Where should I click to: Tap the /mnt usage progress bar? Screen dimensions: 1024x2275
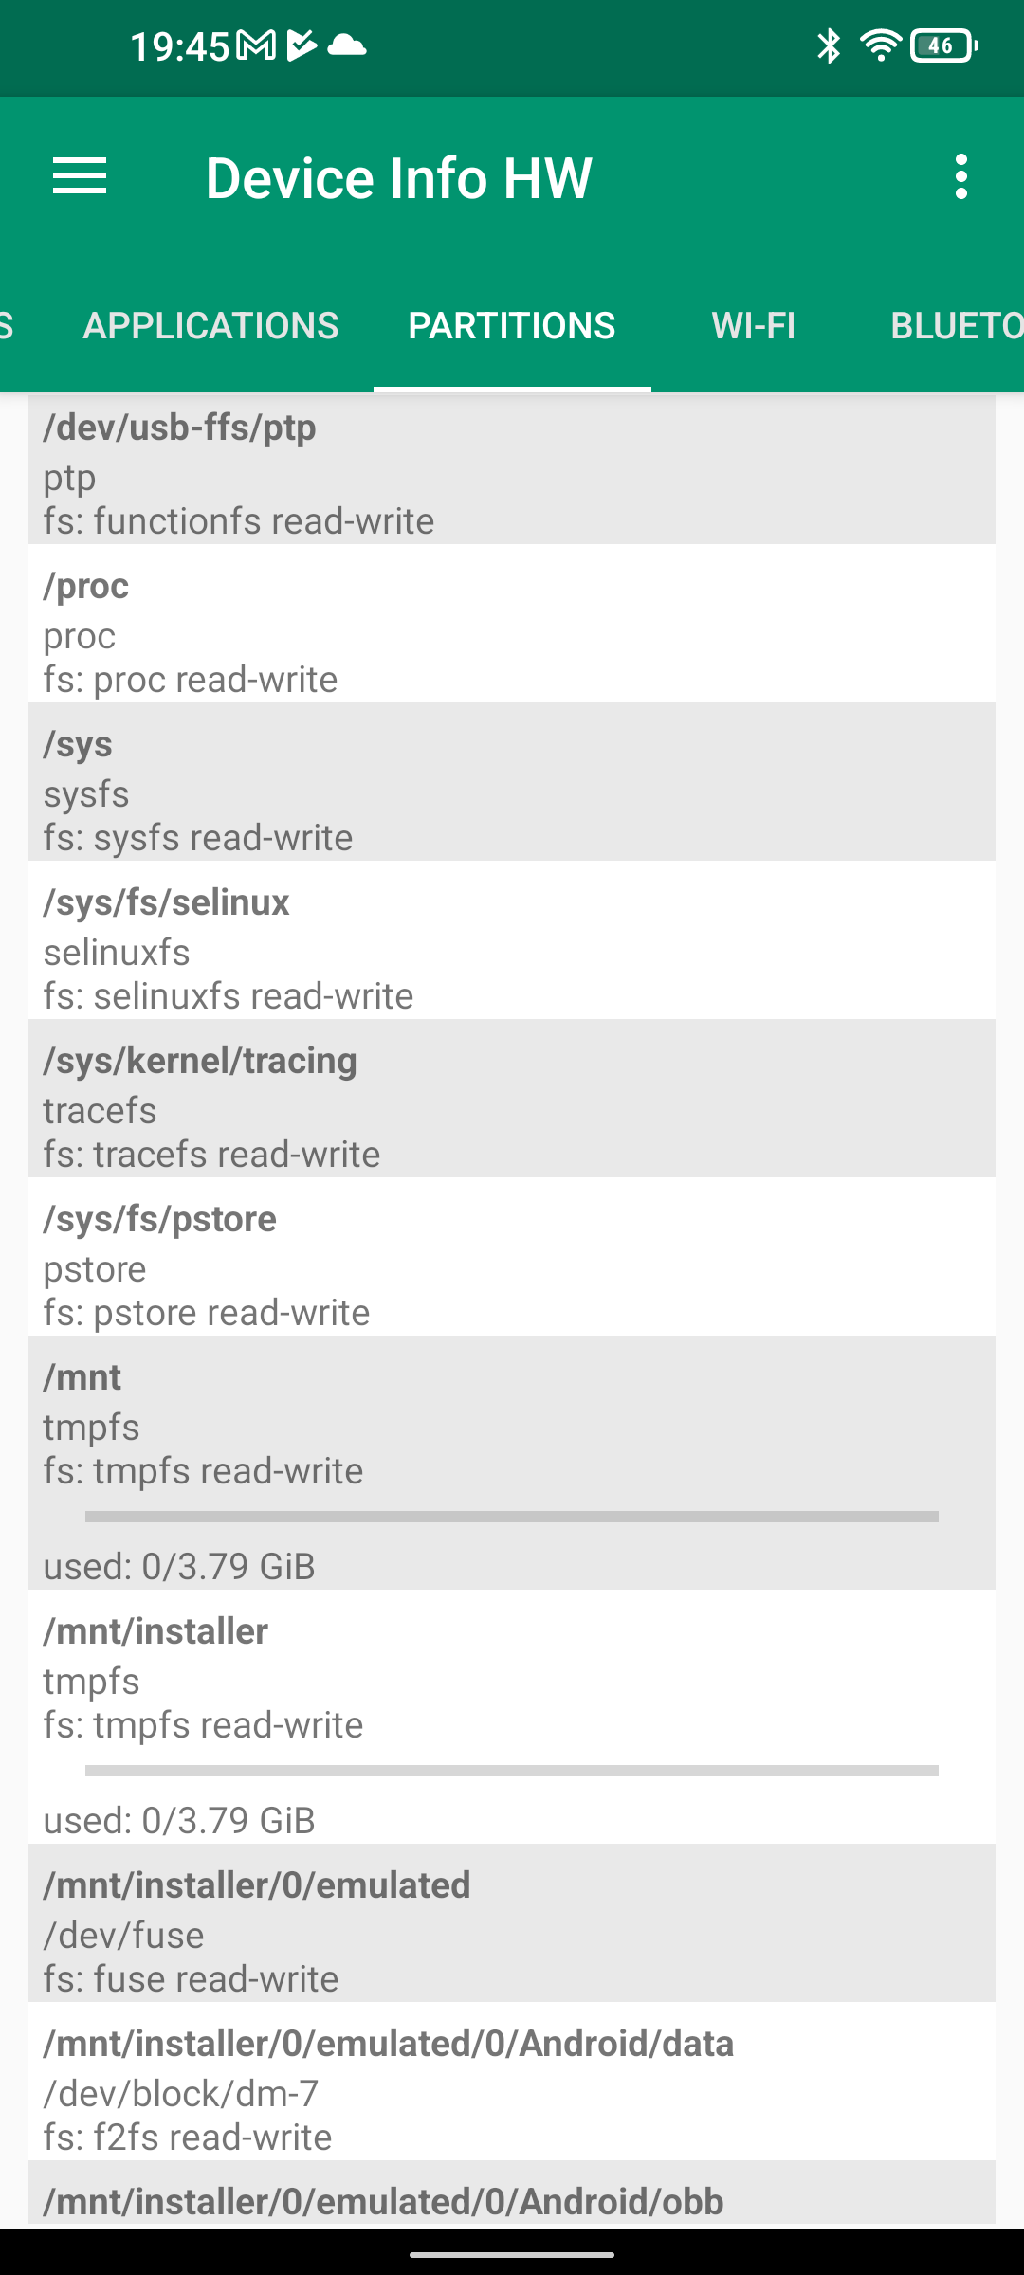coord(512,1517)
